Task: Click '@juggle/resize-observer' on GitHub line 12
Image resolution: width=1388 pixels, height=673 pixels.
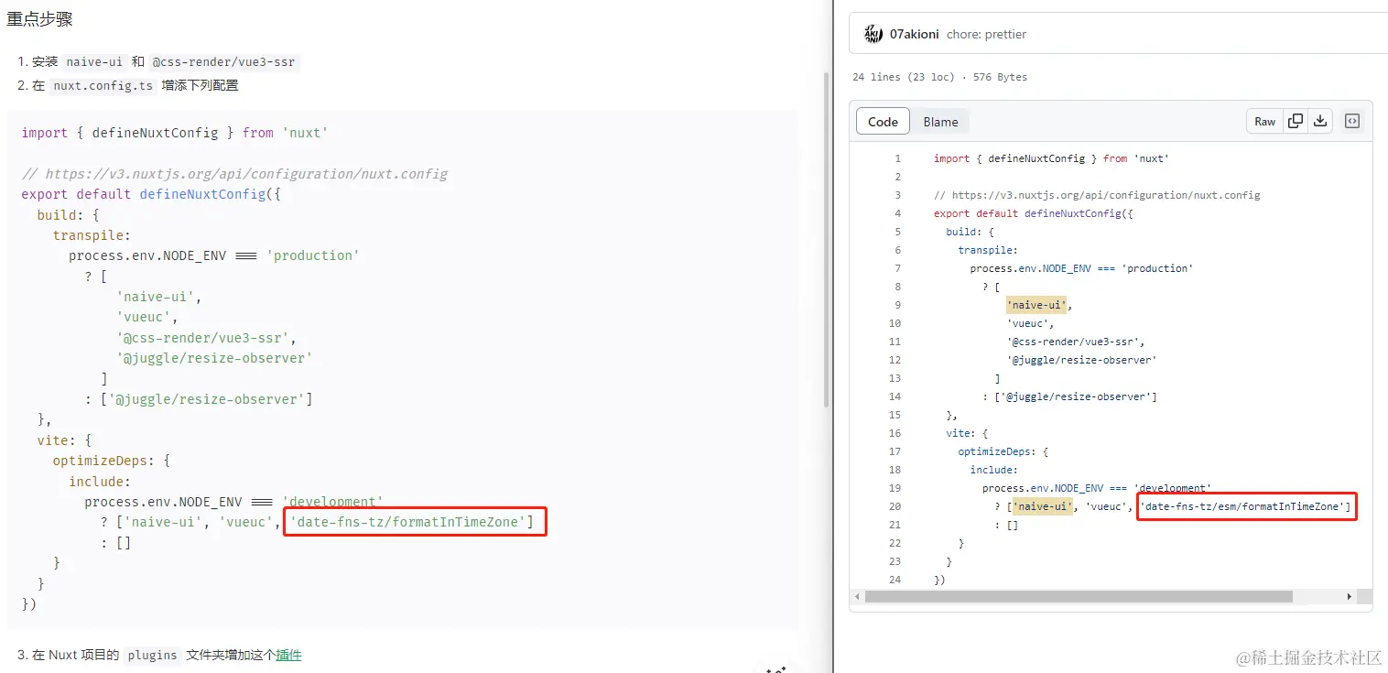Action: [x=1081, y=360]
